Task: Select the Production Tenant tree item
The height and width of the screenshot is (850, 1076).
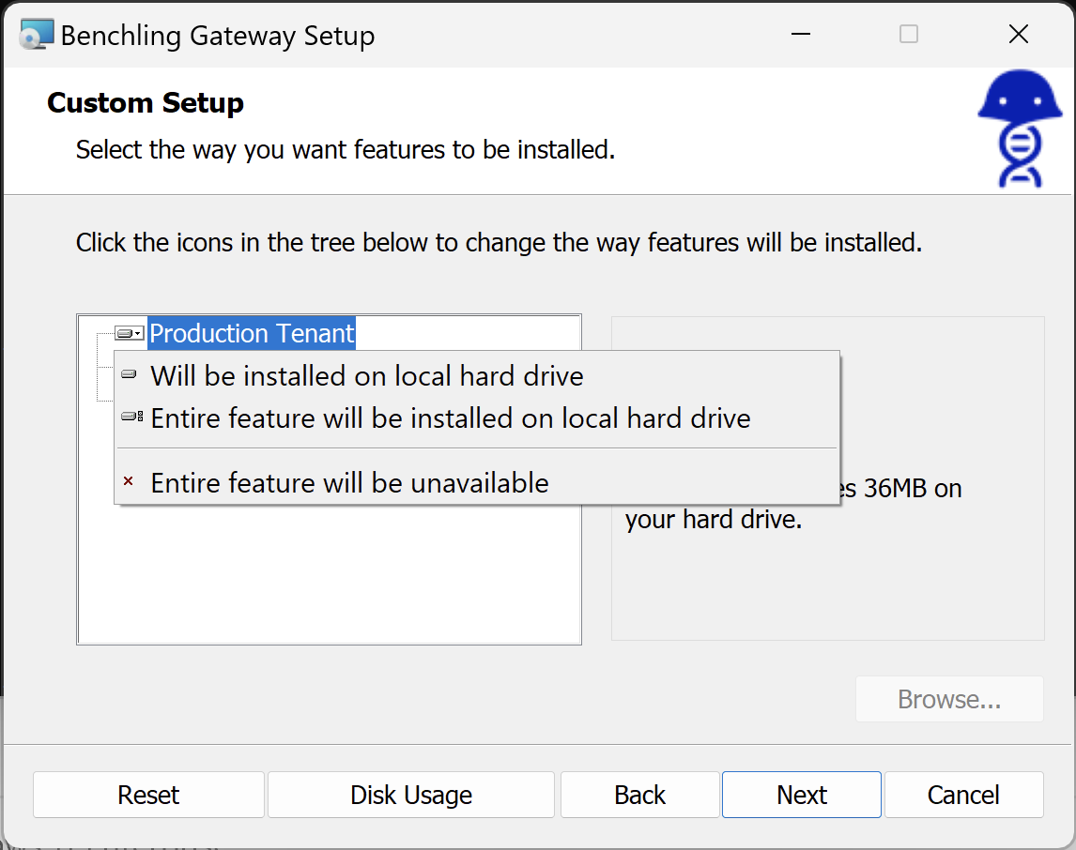Action: point(252,333)
